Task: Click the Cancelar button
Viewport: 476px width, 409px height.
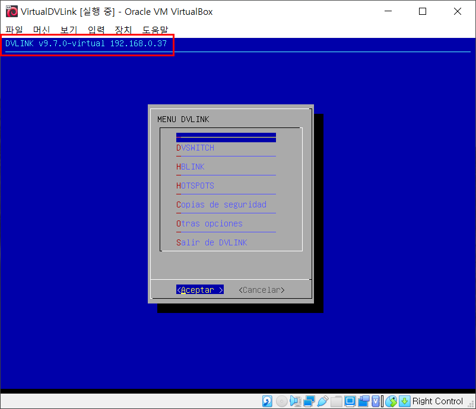Action: pos(262,290)
